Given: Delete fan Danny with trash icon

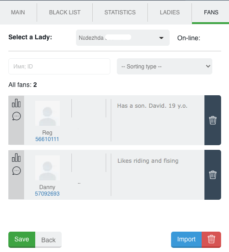Looking at the screenshot, I should point(213,175).
